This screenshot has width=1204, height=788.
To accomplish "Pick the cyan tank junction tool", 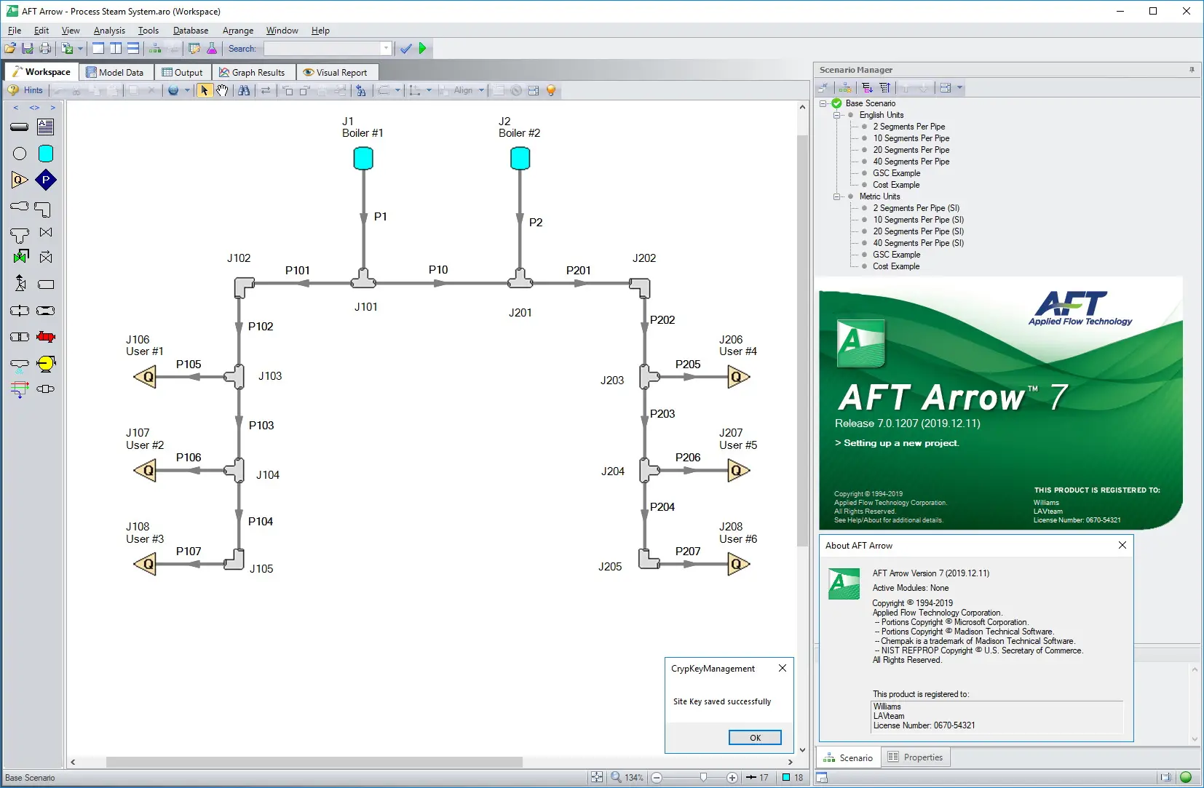I will click(x=45, y=154).
